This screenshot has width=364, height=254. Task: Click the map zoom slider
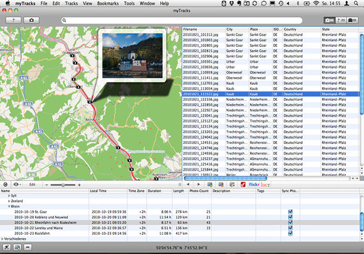[63, 185]
